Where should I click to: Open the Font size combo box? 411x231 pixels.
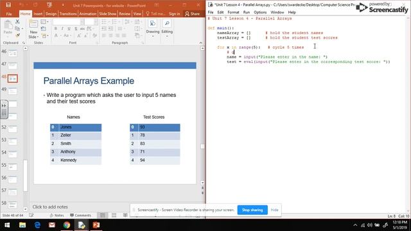91,22
